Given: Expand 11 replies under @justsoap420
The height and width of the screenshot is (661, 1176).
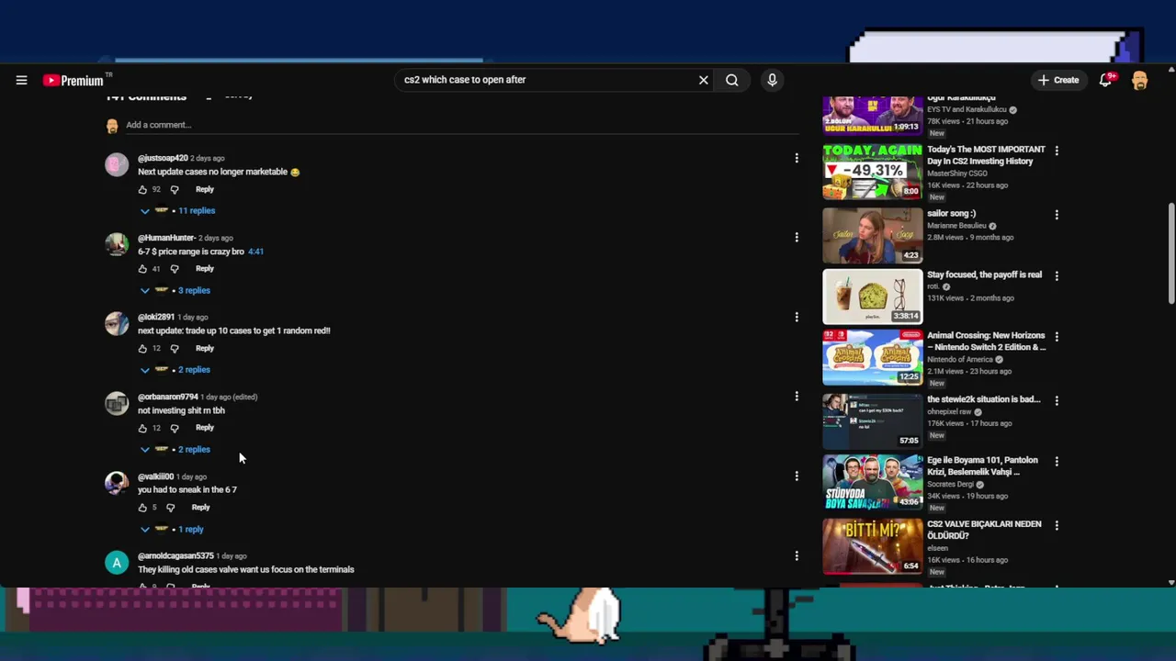Looking at the screenshot, I should point(178,210).
